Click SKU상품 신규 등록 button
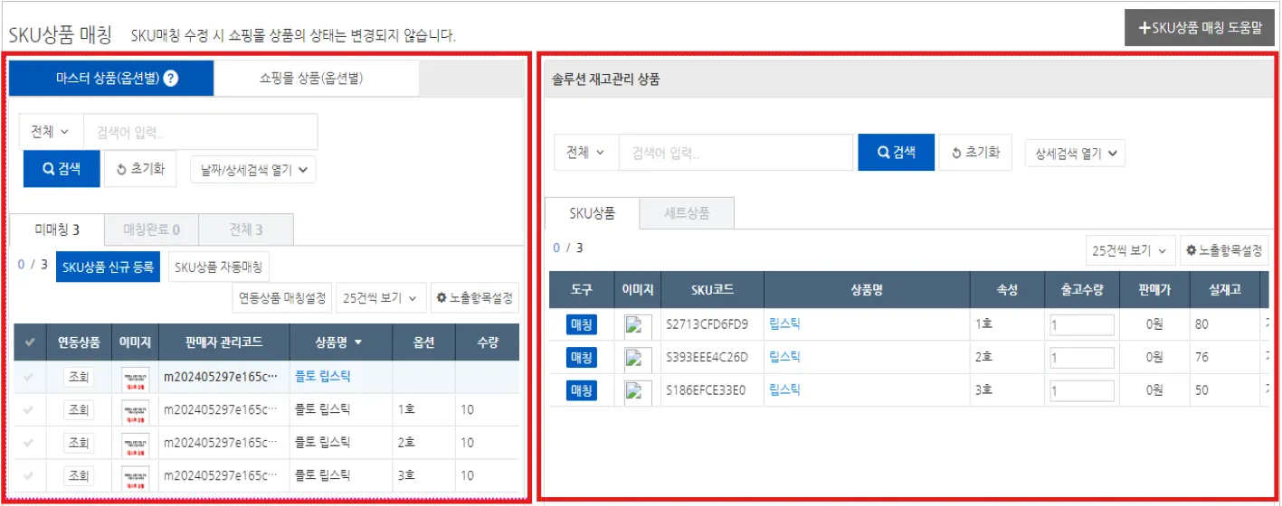 pos(108,267)
